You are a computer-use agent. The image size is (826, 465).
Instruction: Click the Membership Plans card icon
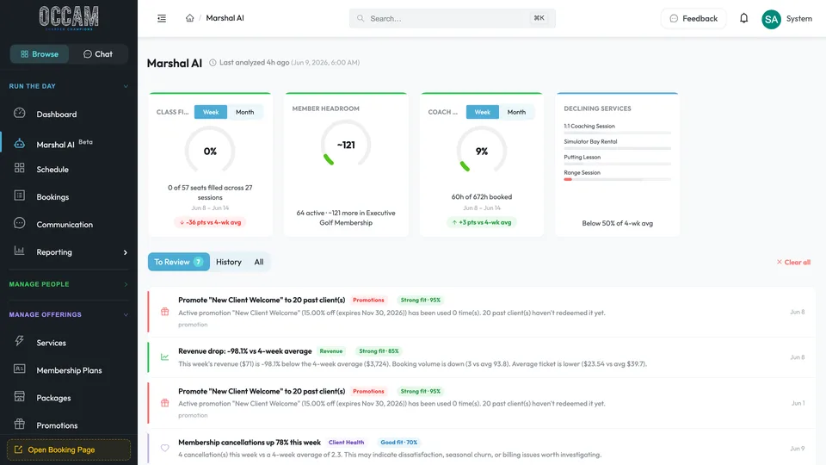pyautogui.click(x=20, y=369)
